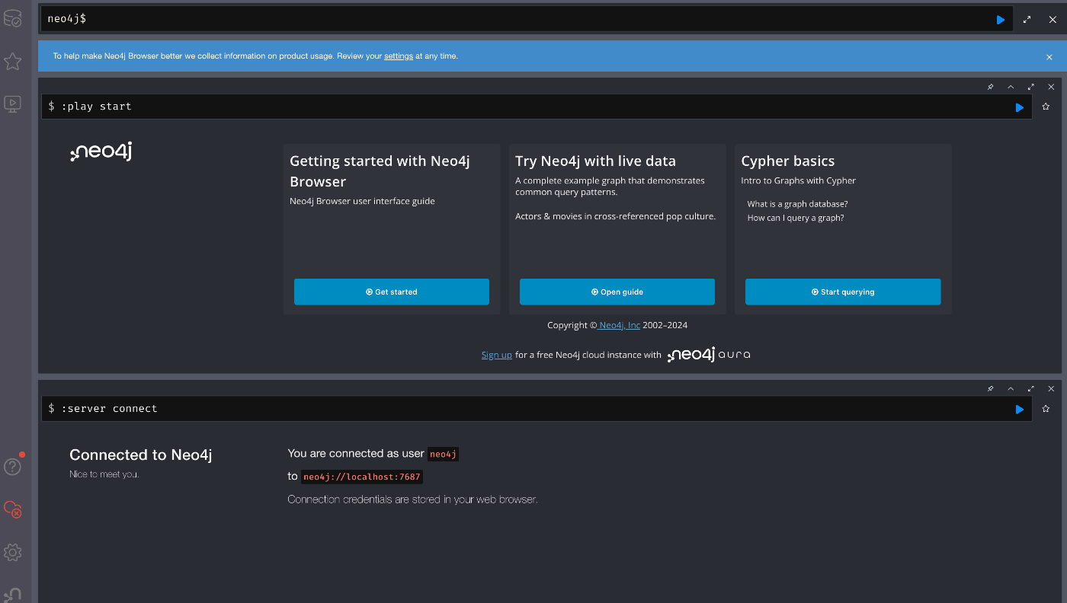Click 'Intro to Graphs with Cypher' text
The image size is (1067, 603).
coord(798,180)
